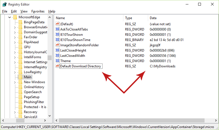Maximize the Registry Editor window
219x130 pixels.
(x=200, y=4)
